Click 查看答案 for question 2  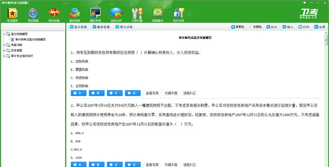pyautogui.click(x=152, y=164)
